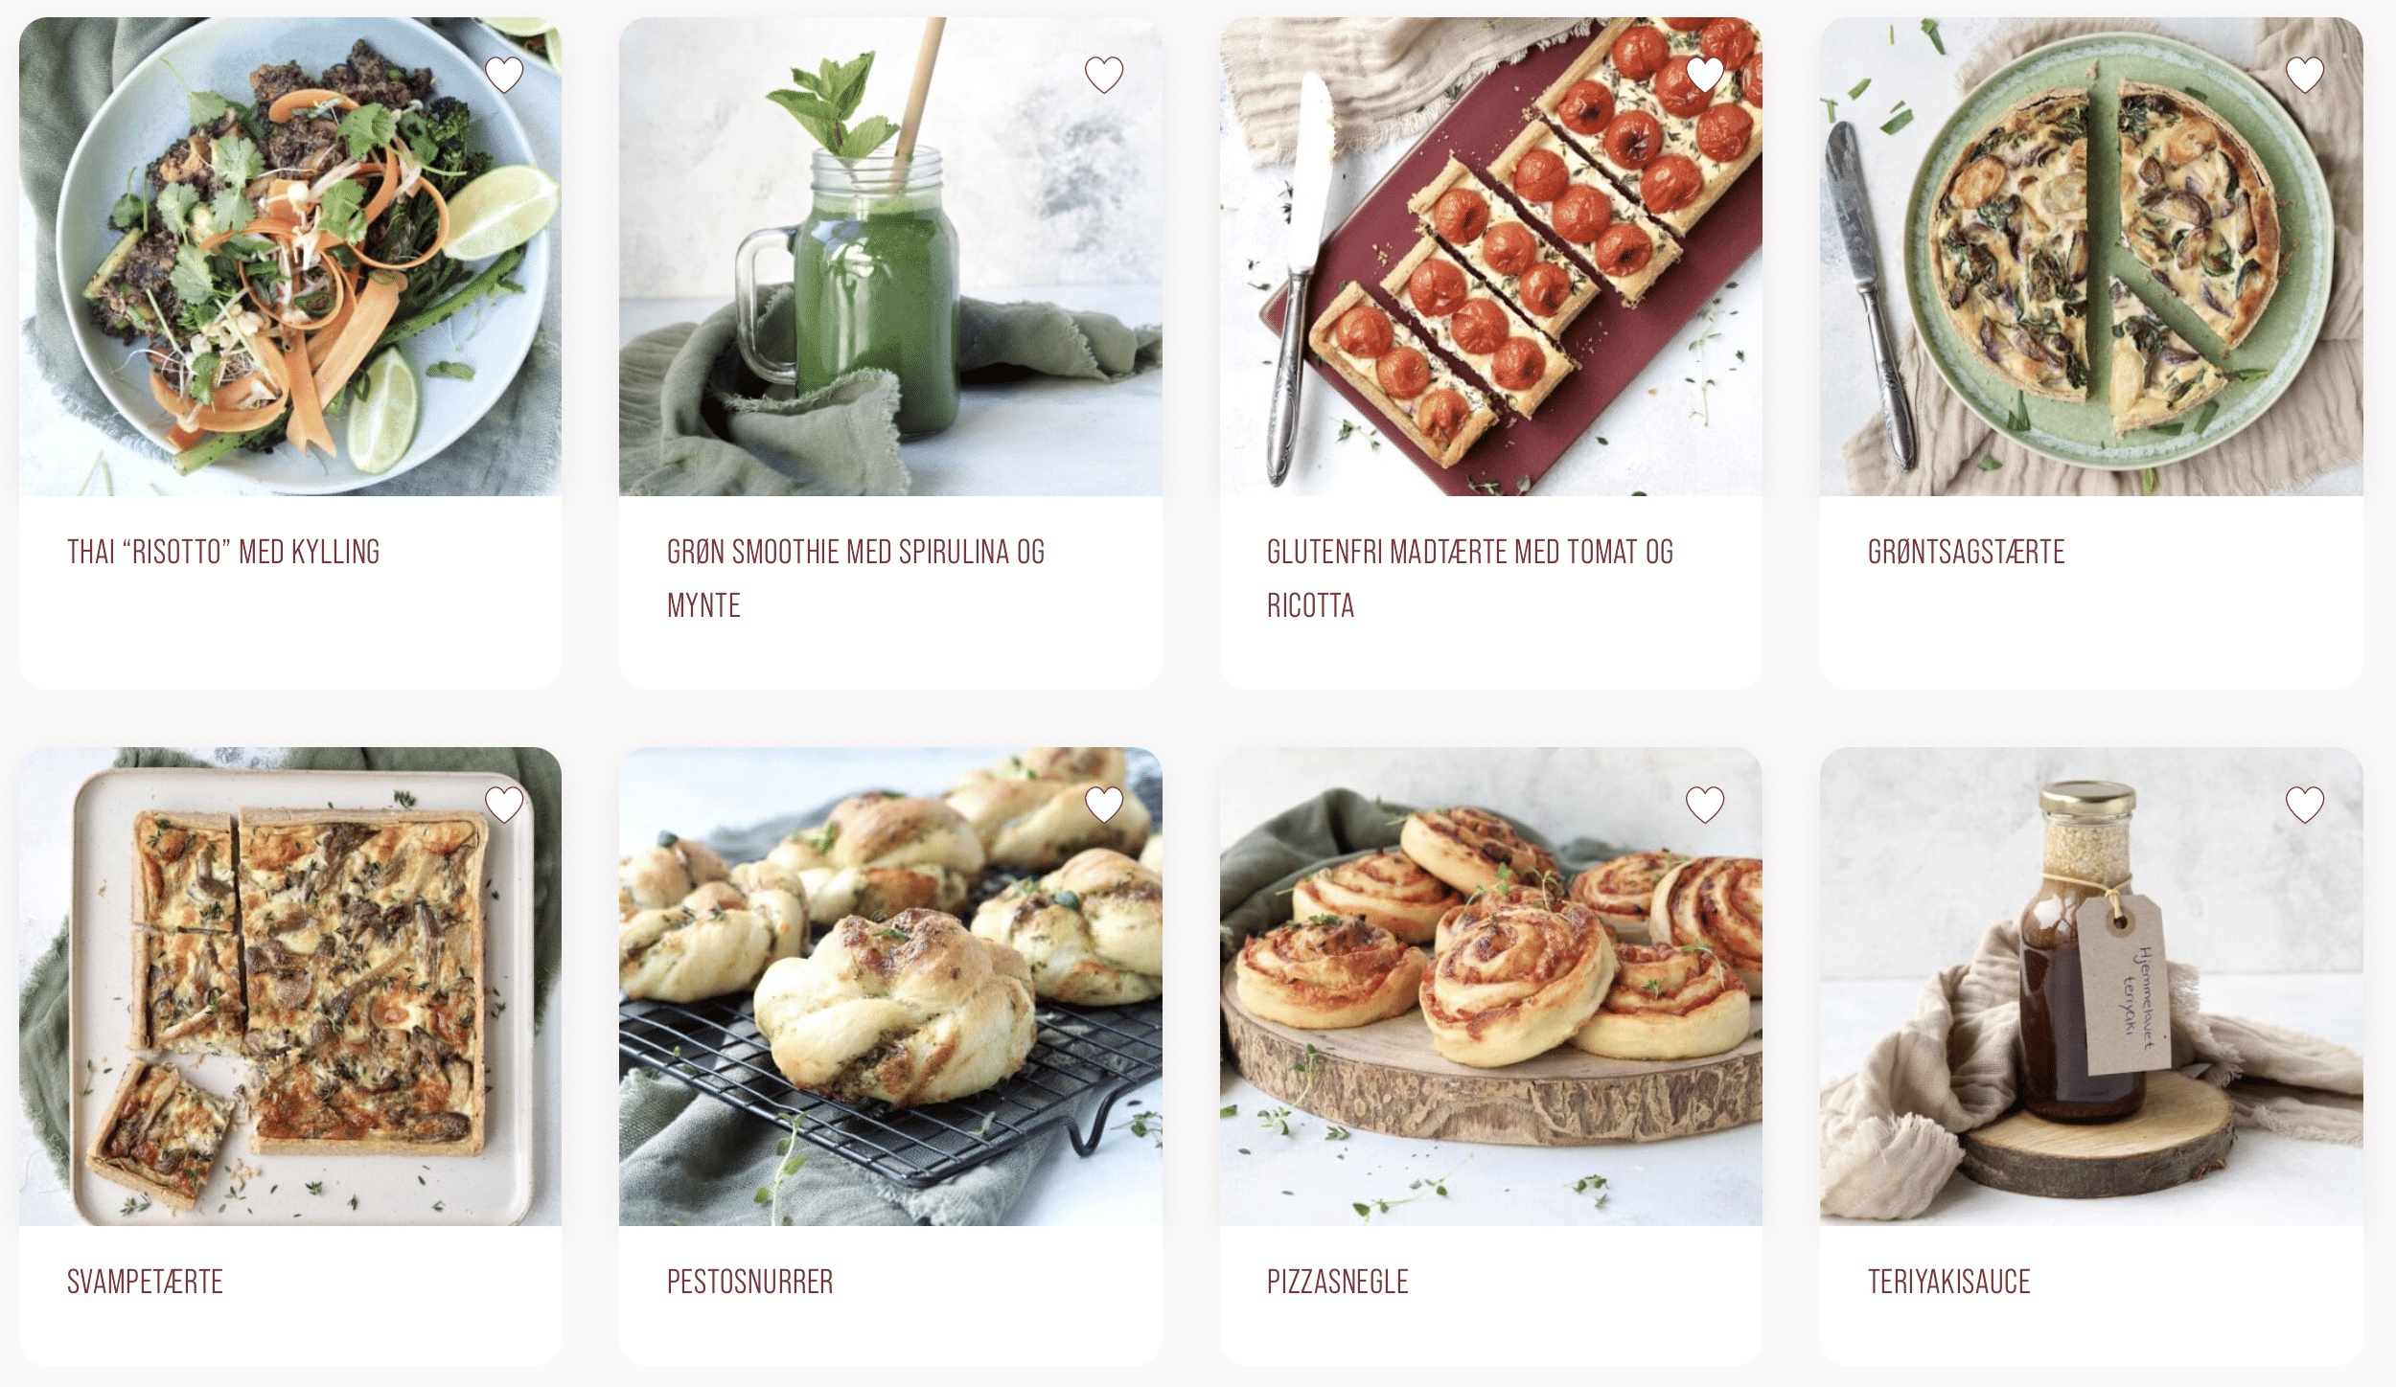This screenshot has height=1387, width=2396.
Task: Open the Grøntsagstærte recipe title
Action: (x=1966, y=552)
